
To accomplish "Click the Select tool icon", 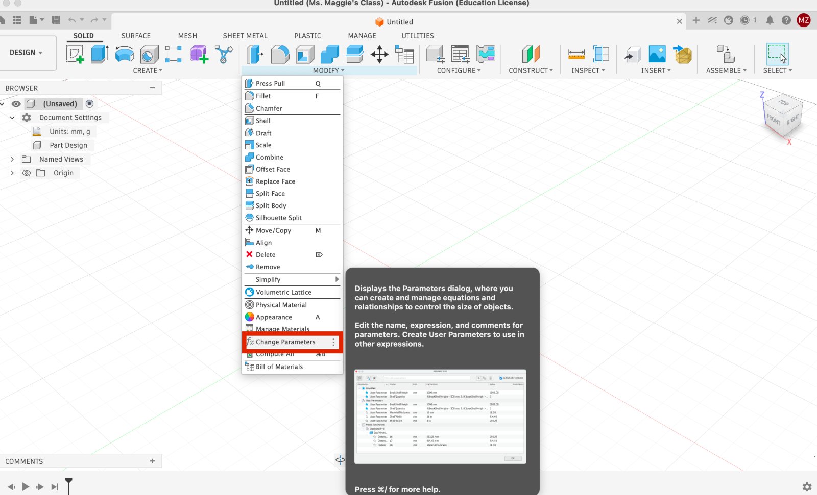I will [x=777, y=54].
